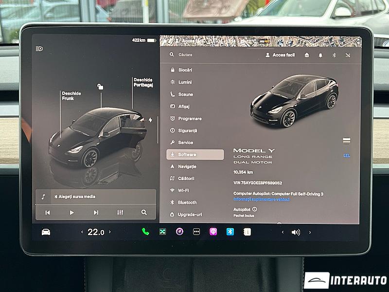Open notifications bell icon
Image resolution: width=389 pixels, height=292 pixels.
click(x=320, y=55)
